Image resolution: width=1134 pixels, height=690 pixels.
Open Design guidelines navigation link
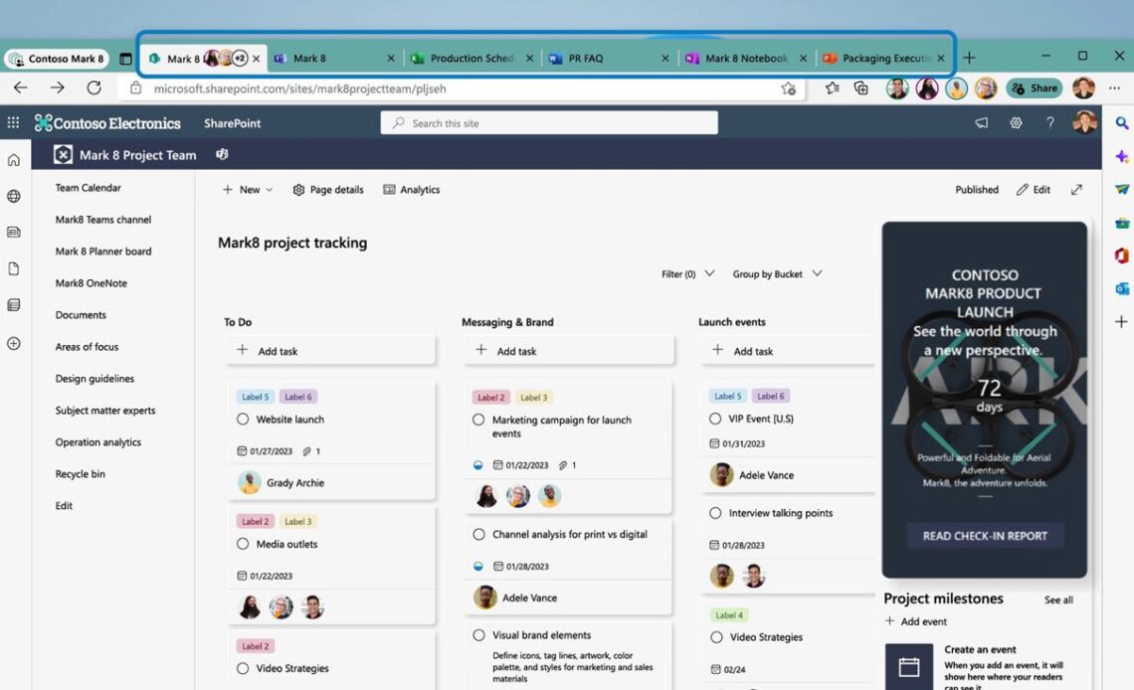point(94,379)
